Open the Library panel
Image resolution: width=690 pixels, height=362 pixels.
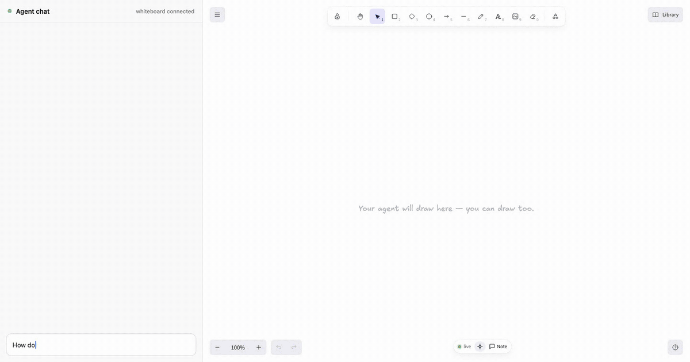pos(665,15)
